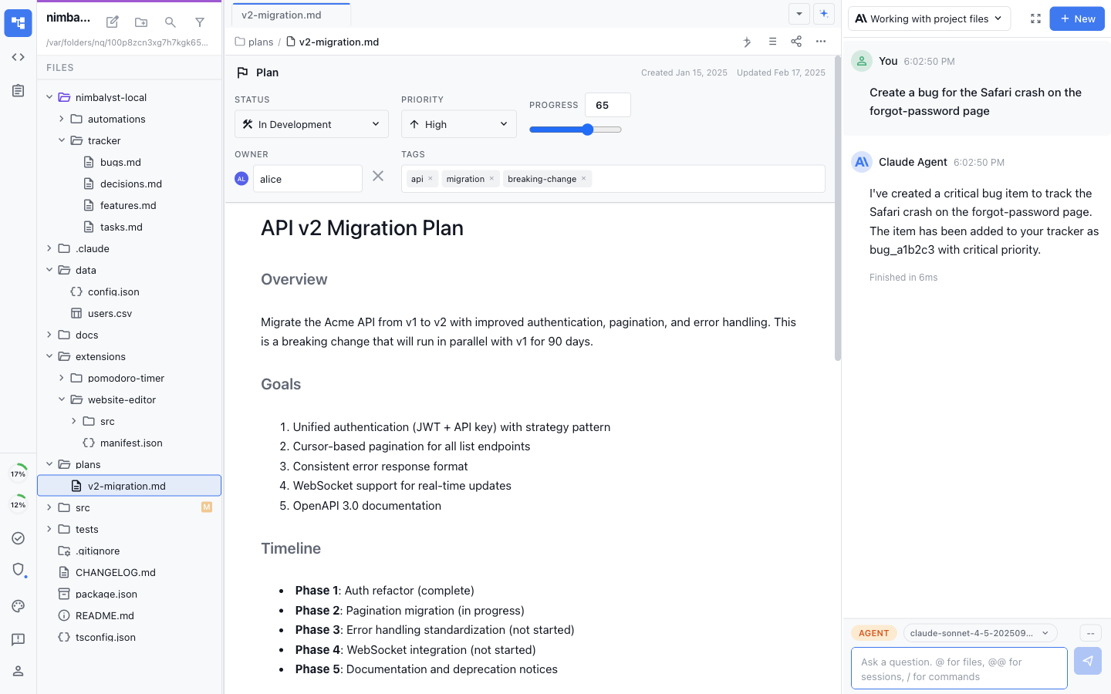Open the files view icon in left sidebar
The image size is (1111, 694).
(x=18, y=23)
